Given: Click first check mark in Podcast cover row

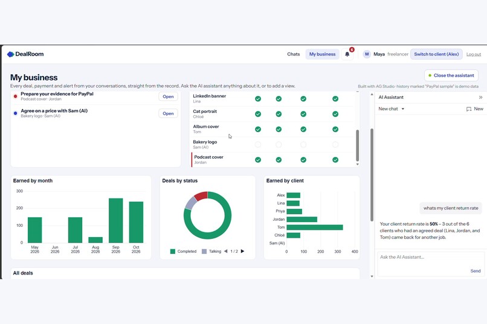Looking at the screenshot, I should point(258,160).
